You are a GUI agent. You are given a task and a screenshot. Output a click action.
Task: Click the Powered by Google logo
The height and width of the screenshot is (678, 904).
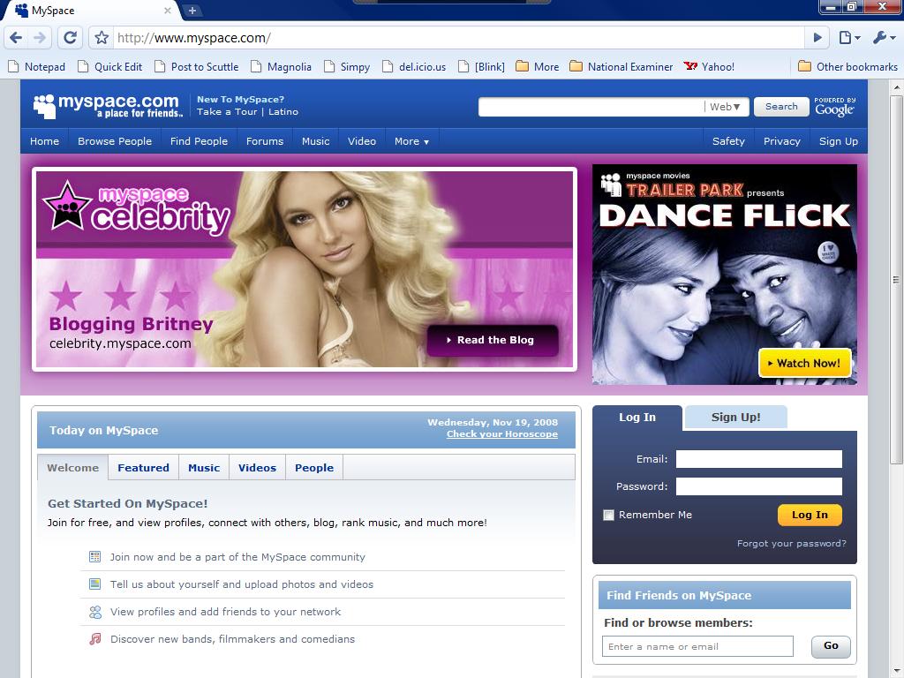[x=834, y=107]
